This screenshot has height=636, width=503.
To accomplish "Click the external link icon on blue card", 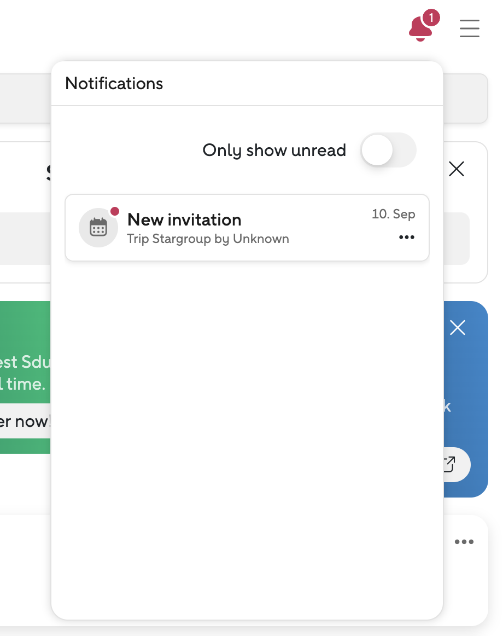I will coord(449,465).
